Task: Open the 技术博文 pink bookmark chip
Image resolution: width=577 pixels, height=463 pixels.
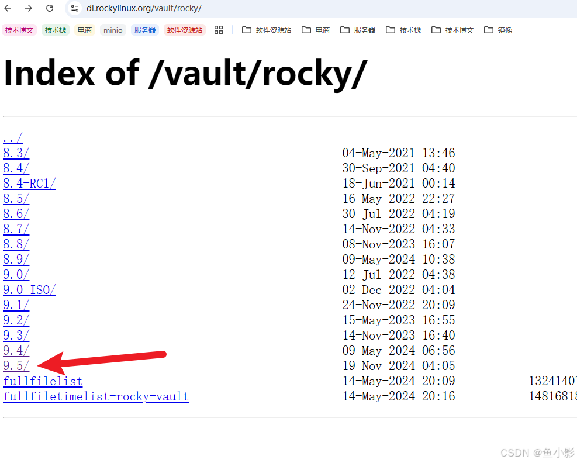Action: (x=19, y=30)
